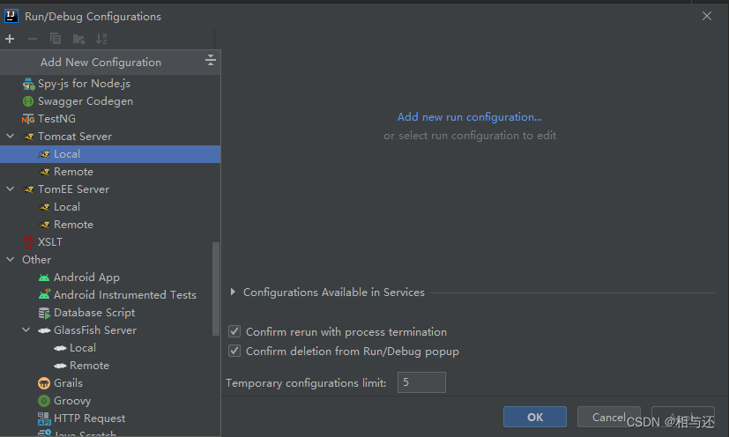This screenshot has width=729, height=437.
Task: Click the Swagger Codegen green icon
Action: pos(28,101)
